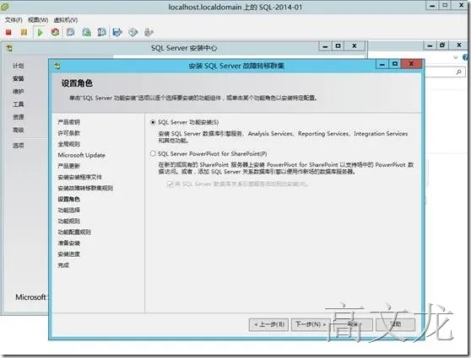Viewport: 471px width, 358px height.
Task: Click the vSphere console window title icon
Action: 5,6
